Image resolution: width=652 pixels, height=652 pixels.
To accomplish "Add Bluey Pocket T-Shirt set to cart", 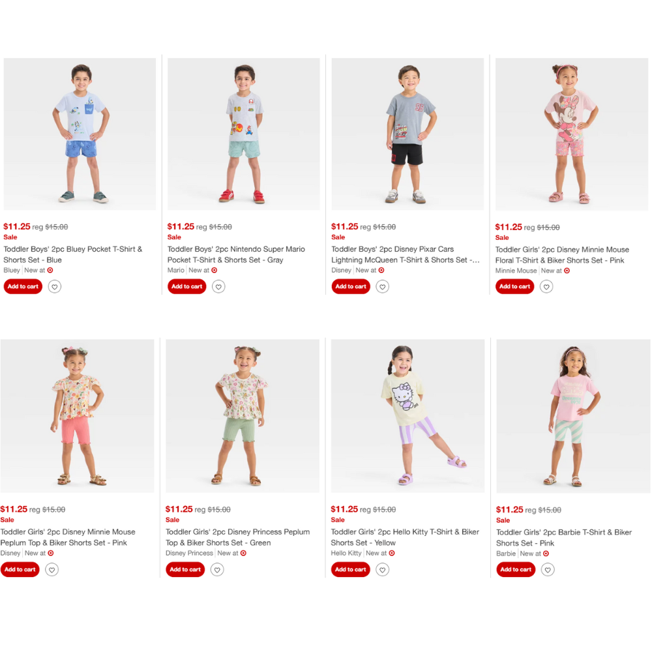I will coord(23,286).
